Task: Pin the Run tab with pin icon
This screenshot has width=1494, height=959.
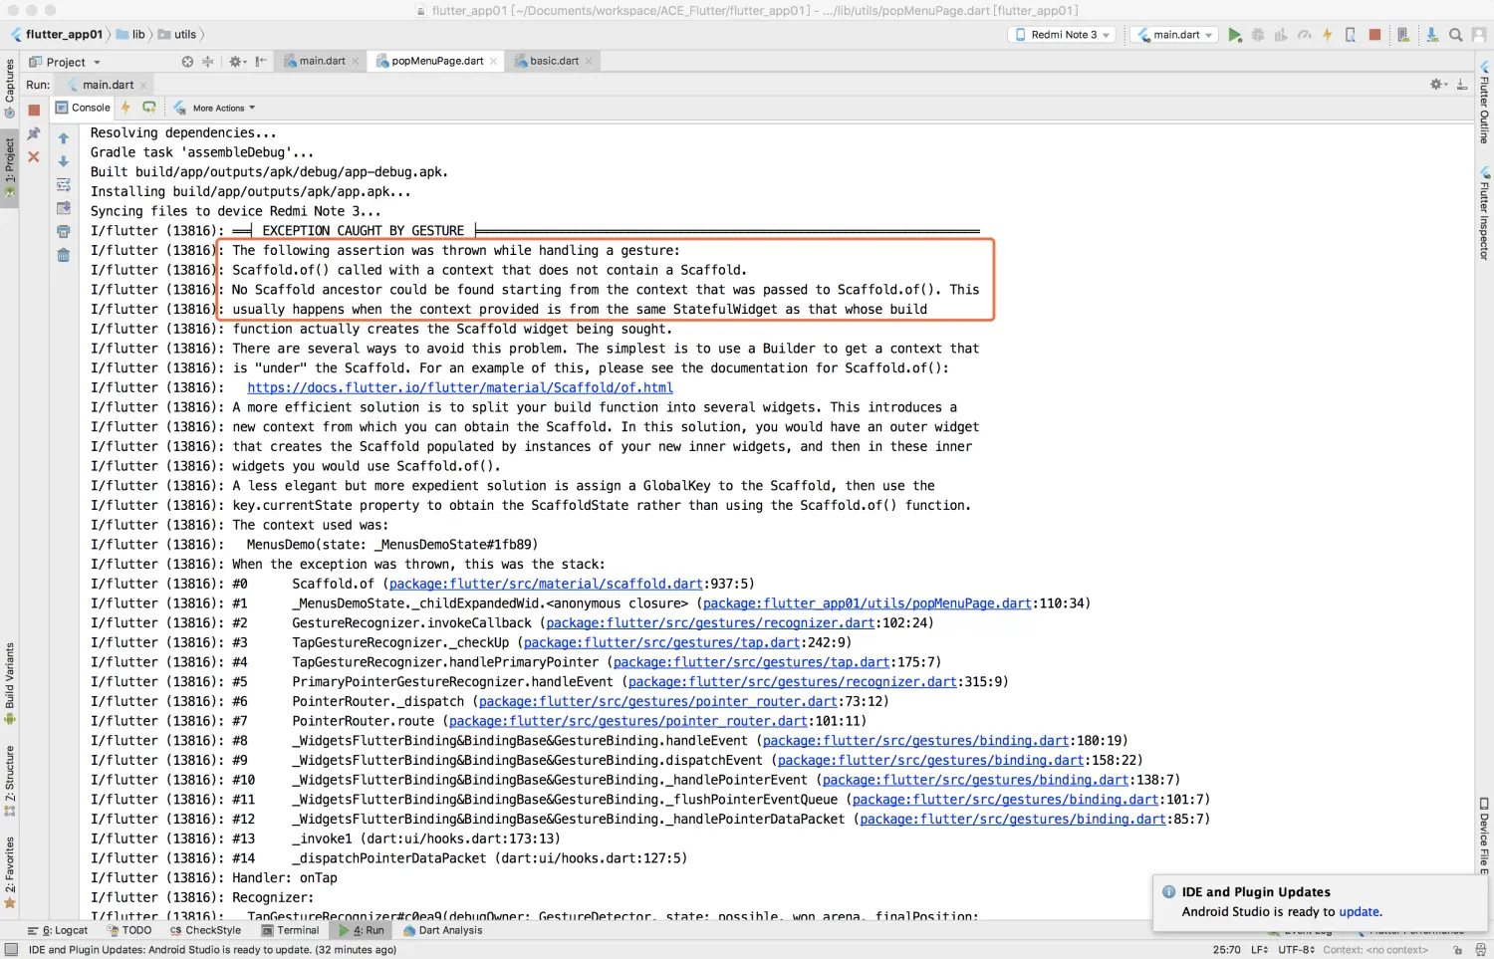Action: pos(34,133)
